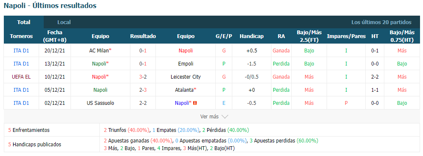Select the Atalanta team name

click(184, 90)
